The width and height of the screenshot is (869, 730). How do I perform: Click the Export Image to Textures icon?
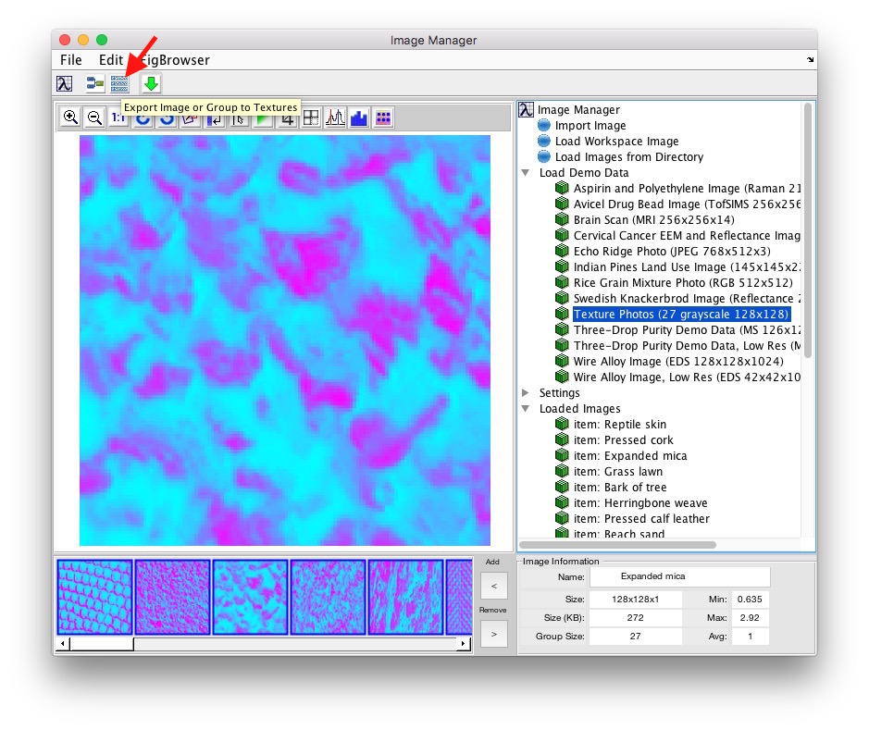(119, 84)
